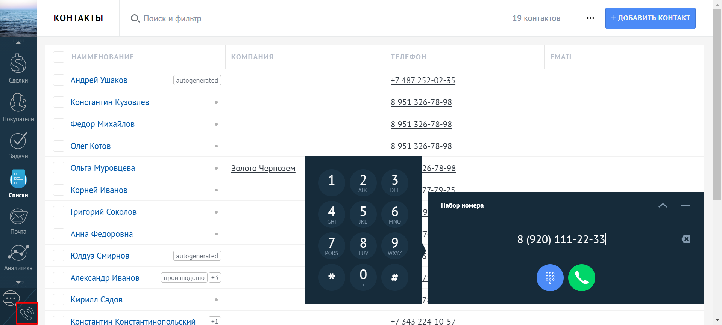
Task: Open the phone dialer icon bottom-left
Action: tap(27, 313)
